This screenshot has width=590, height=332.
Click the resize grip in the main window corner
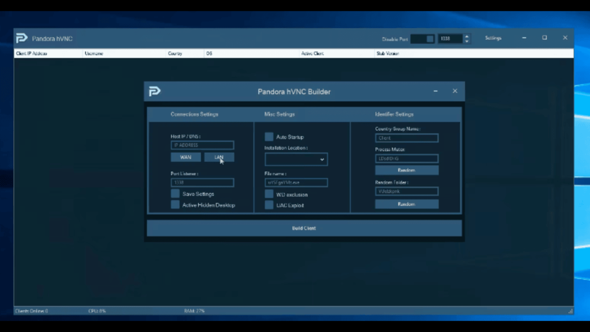[x=570, y=311]
